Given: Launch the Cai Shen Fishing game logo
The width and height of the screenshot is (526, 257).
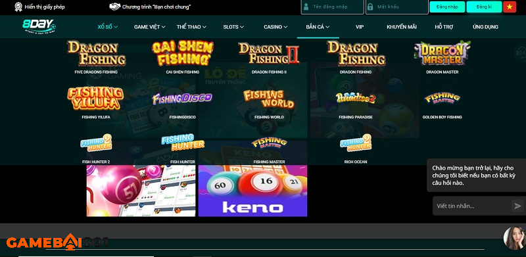Looking at the screenshot, I should 183,53.
